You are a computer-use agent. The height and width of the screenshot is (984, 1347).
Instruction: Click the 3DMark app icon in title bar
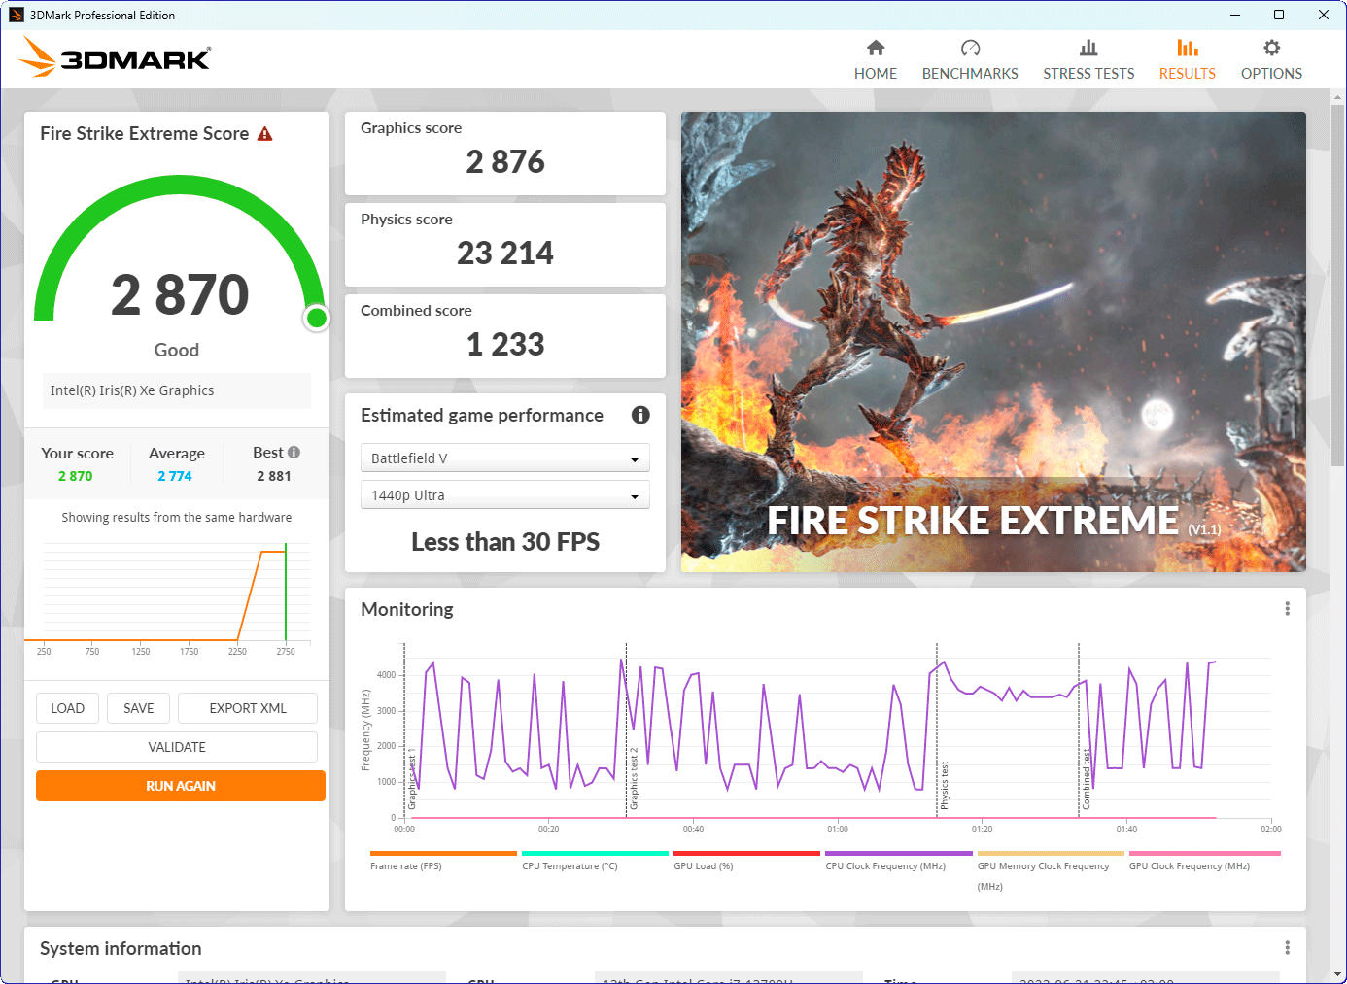tap(17, 15)
